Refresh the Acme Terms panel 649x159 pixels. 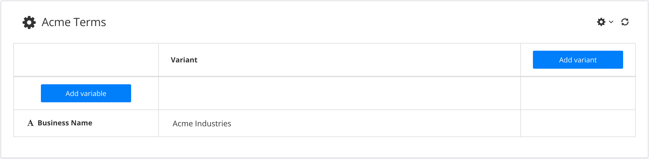click(625, 22)
